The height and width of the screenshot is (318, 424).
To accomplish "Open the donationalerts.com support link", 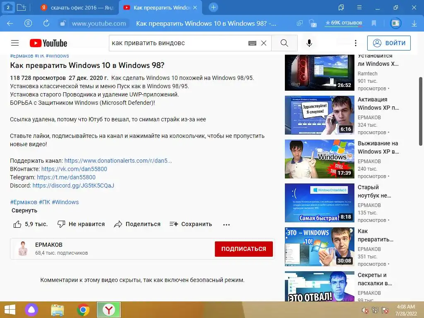I will coord(118,161).
